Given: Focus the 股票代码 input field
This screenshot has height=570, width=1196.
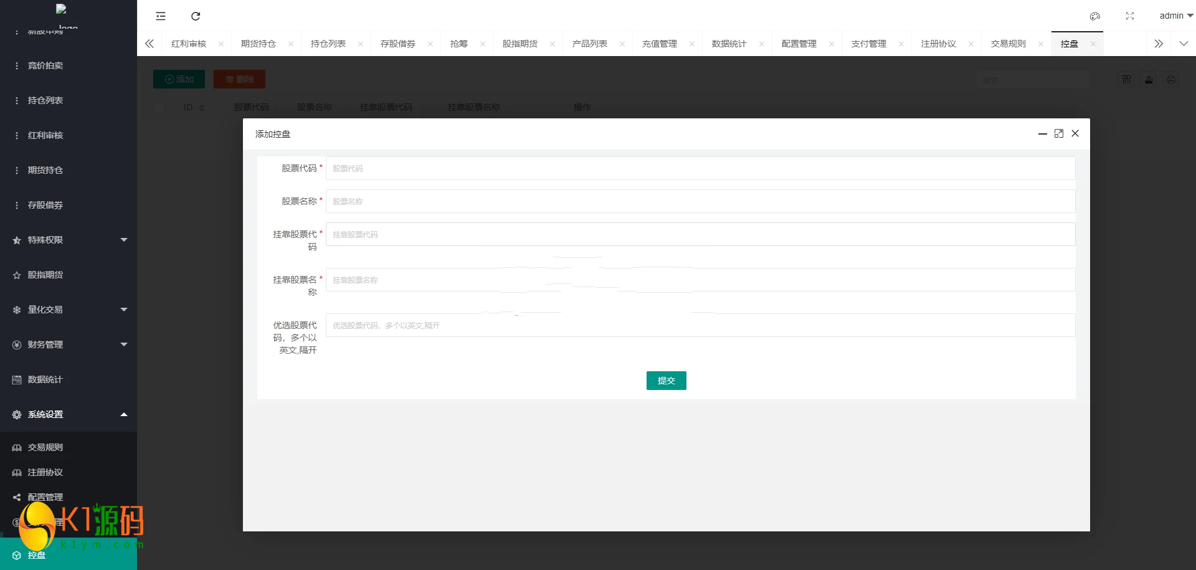Looking at the screenshot, I should point(700,168).
